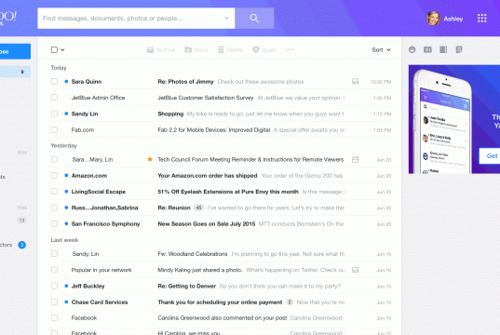Click calendar icon on Tech Council email
The image size is (500, 335).
coord(356,159)
